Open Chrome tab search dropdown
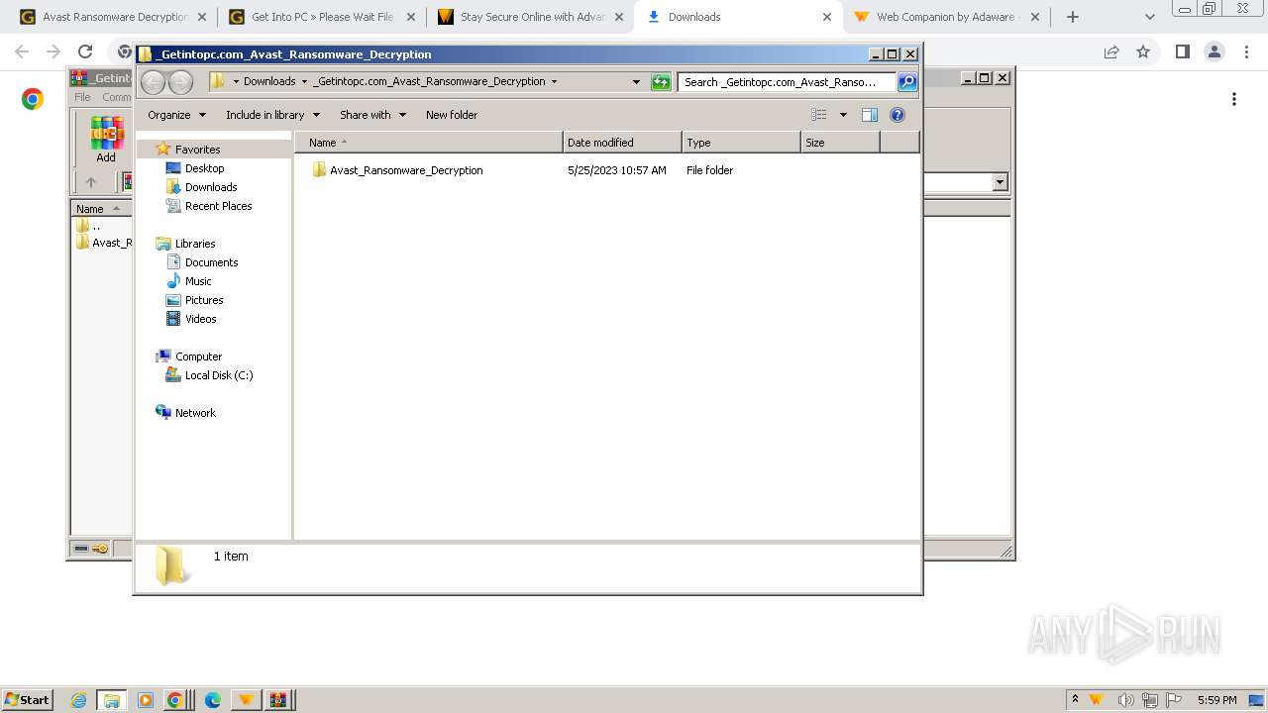 point(1149,17)
